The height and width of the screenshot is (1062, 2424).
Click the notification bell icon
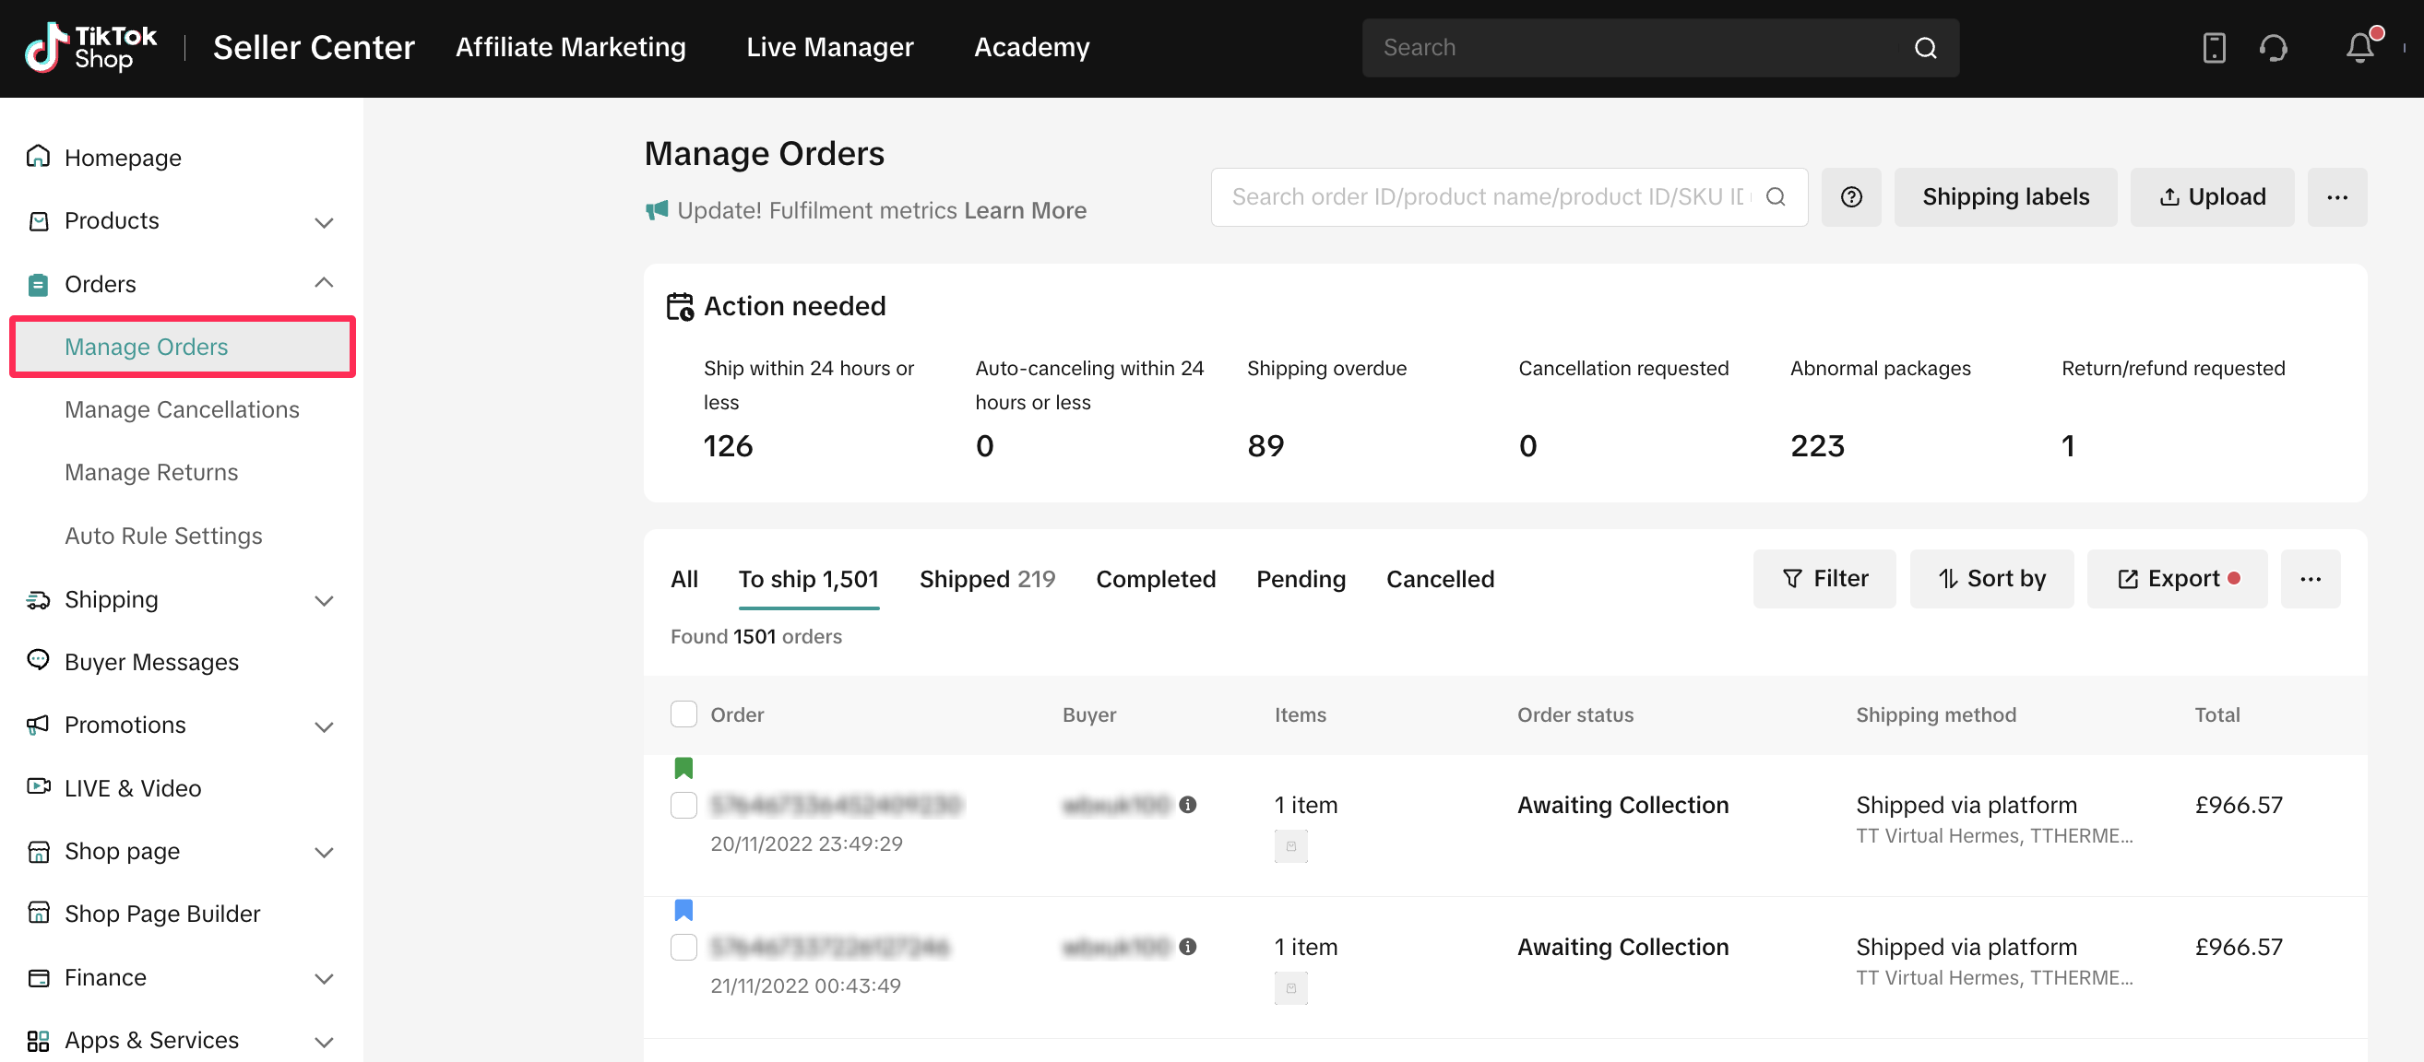point(2359,47)
